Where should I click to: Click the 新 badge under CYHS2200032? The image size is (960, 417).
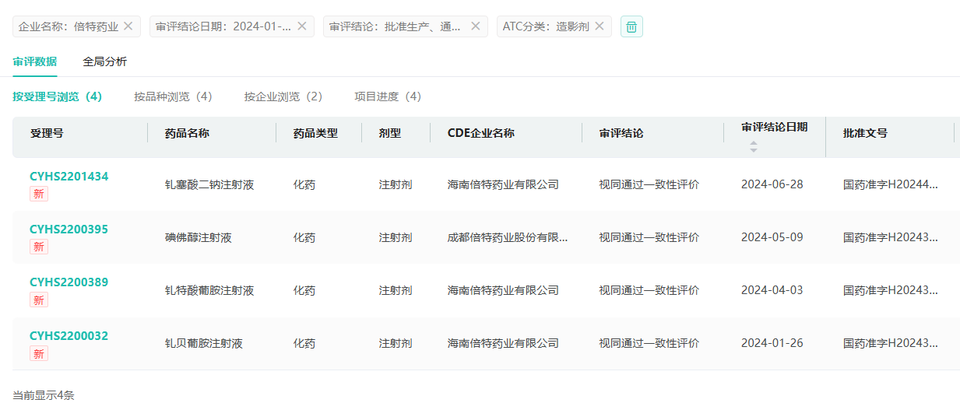[x=39, y=353]
